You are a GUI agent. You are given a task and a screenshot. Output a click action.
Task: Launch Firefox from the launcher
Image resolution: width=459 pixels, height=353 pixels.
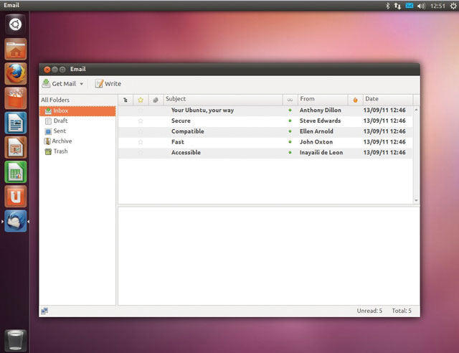[16, 73]
